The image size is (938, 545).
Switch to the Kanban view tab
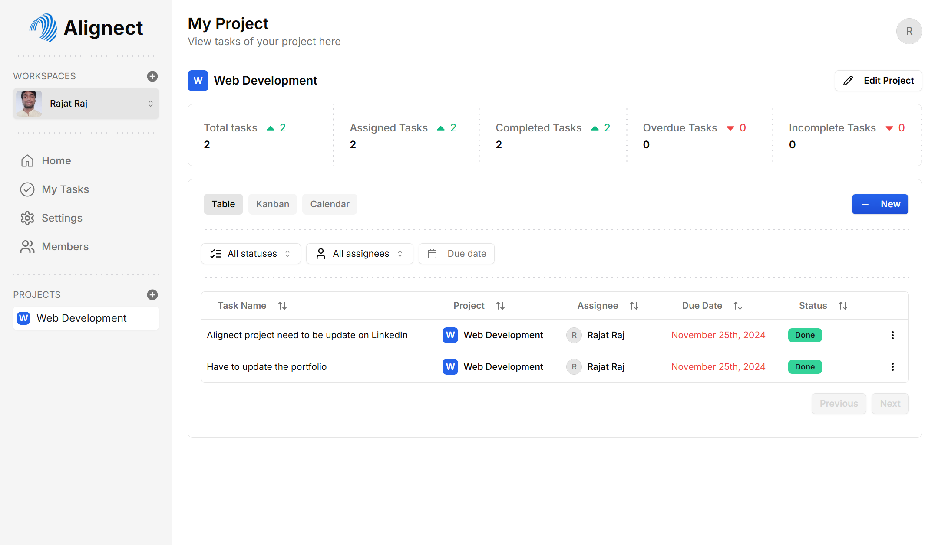[x=273, y=204]
